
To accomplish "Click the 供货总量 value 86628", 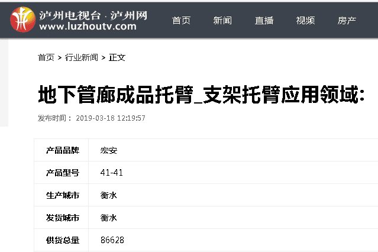I will 112,240.
